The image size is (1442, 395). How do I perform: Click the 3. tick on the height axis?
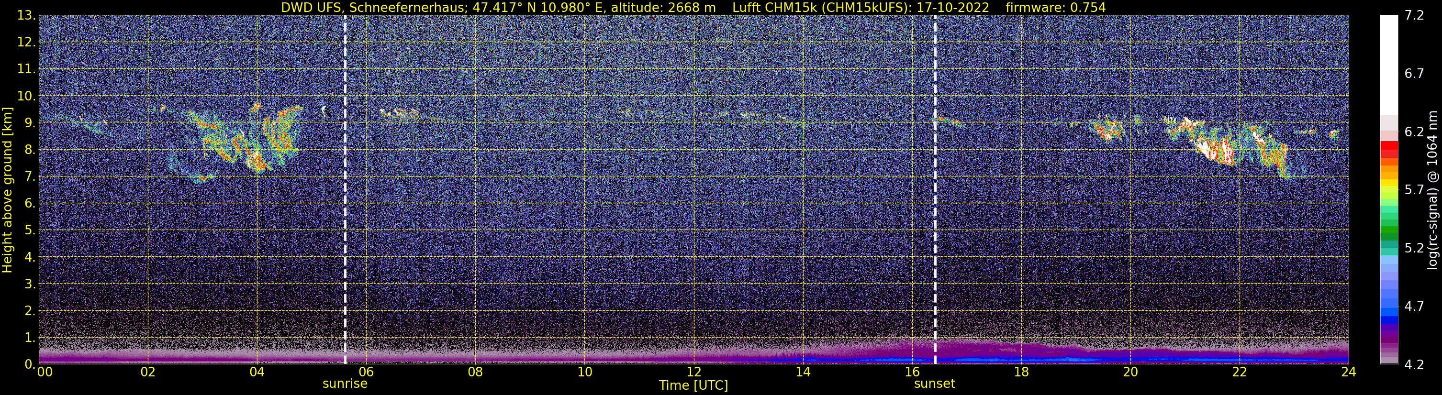coord(30,284)
